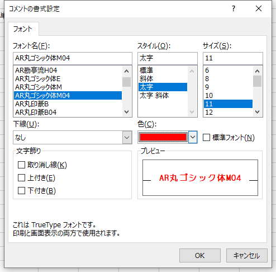The height and width of the screenshot is (272, 276).
Task: Click size list scroll up arrow
Action: [257, 71]
